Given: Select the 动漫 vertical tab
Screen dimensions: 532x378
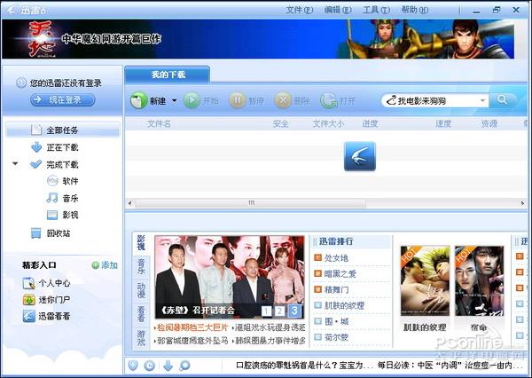Looking at the screenshot, I should pos(141,289).
